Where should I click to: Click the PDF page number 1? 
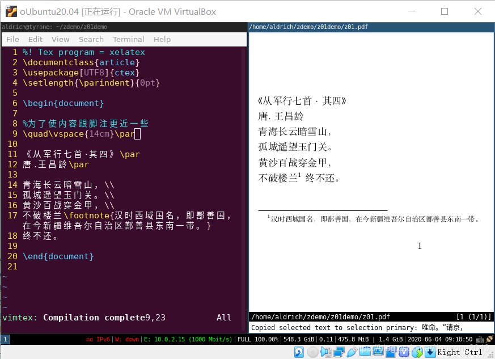[x=420, y=246]
